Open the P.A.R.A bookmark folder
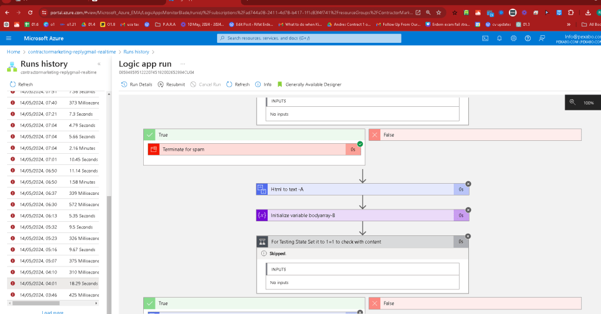 point(165,25)
